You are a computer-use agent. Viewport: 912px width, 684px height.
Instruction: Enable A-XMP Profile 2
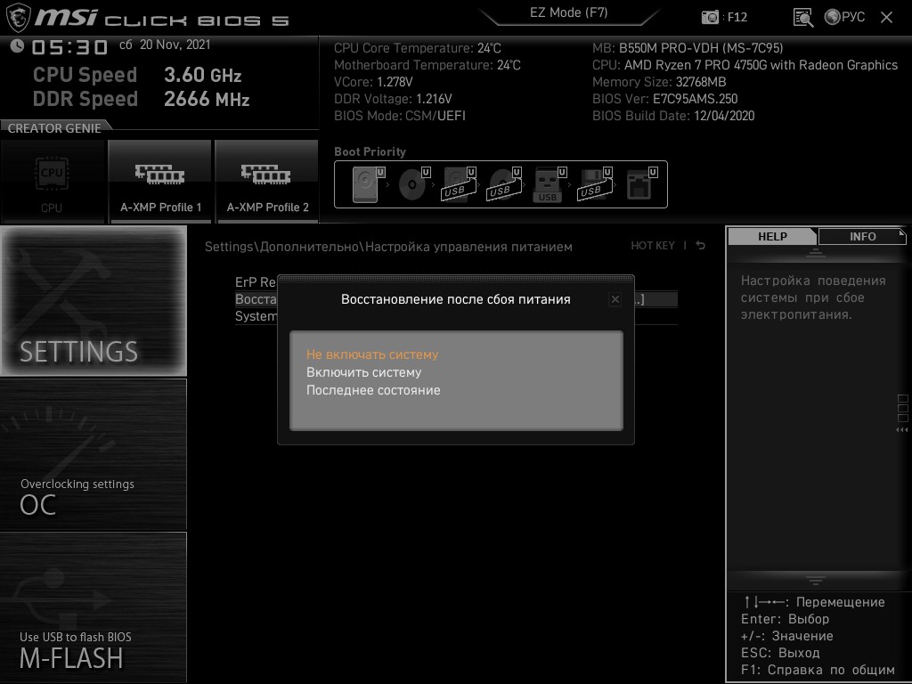coord(267,181)
